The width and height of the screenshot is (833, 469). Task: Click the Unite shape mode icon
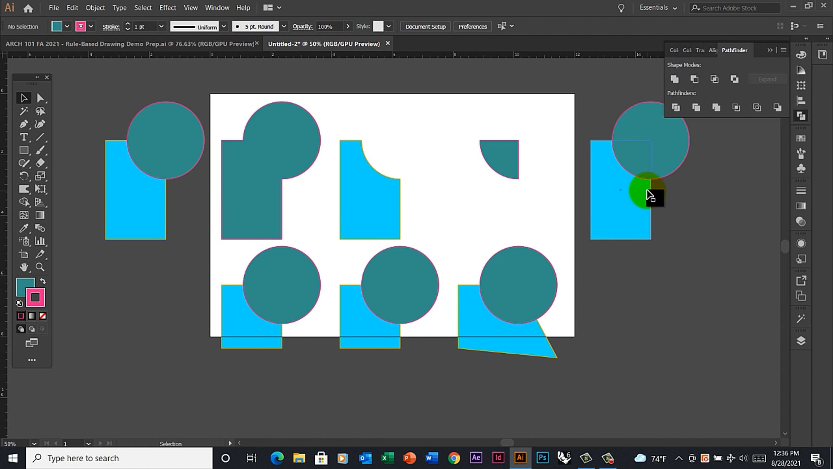click(674, 79)
